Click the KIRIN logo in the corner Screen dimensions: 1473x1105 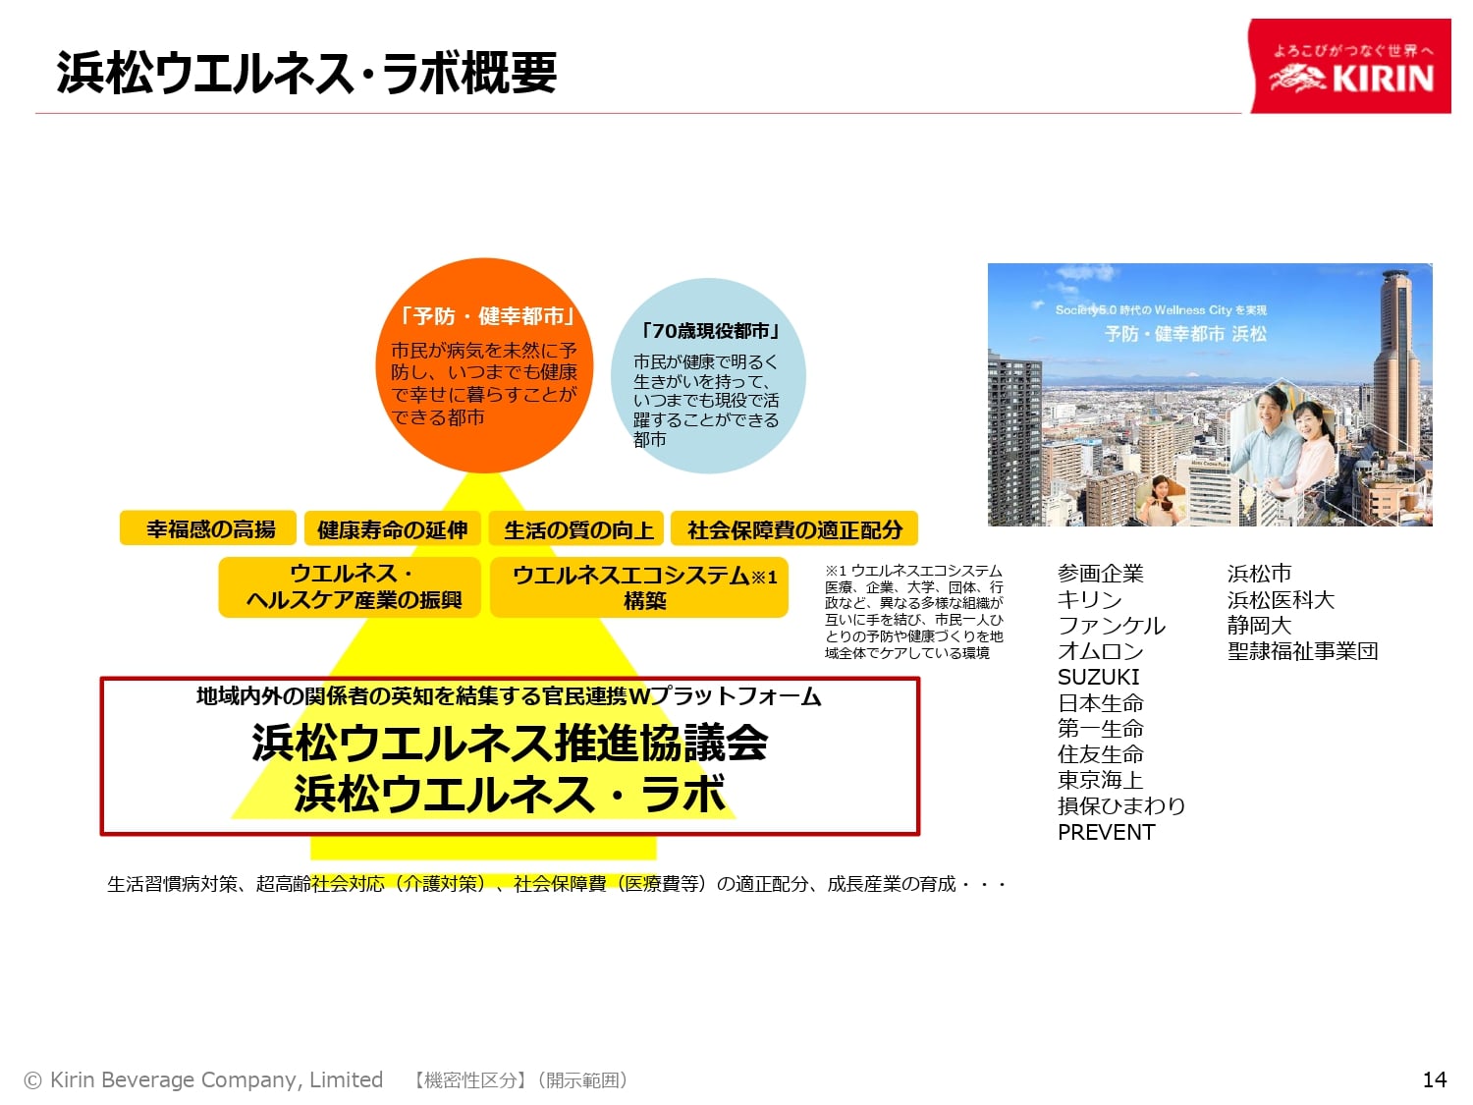tap(1349, 66)
